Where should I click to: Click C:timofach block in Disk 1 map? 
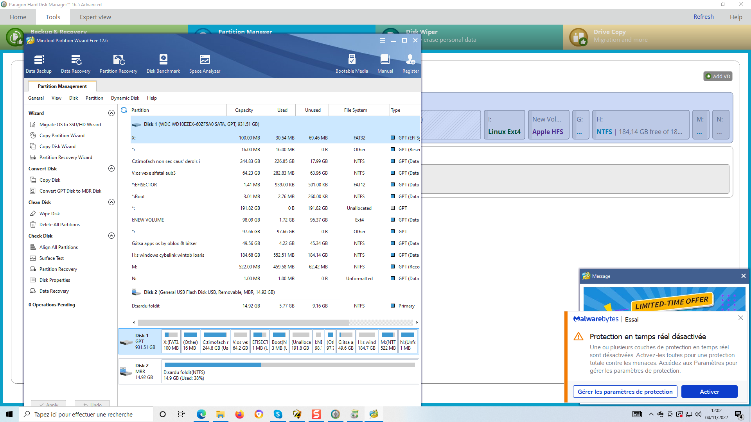[215, 342]
